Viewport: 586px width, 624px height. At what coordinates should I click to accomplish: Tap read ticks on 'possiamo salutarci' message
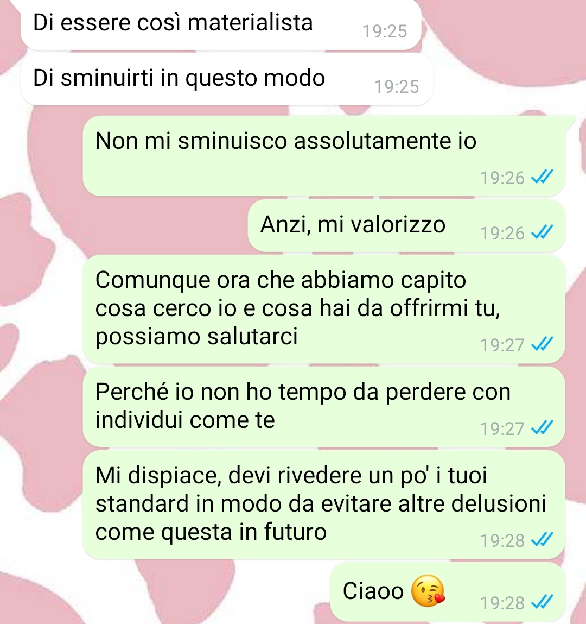[542, 343]
